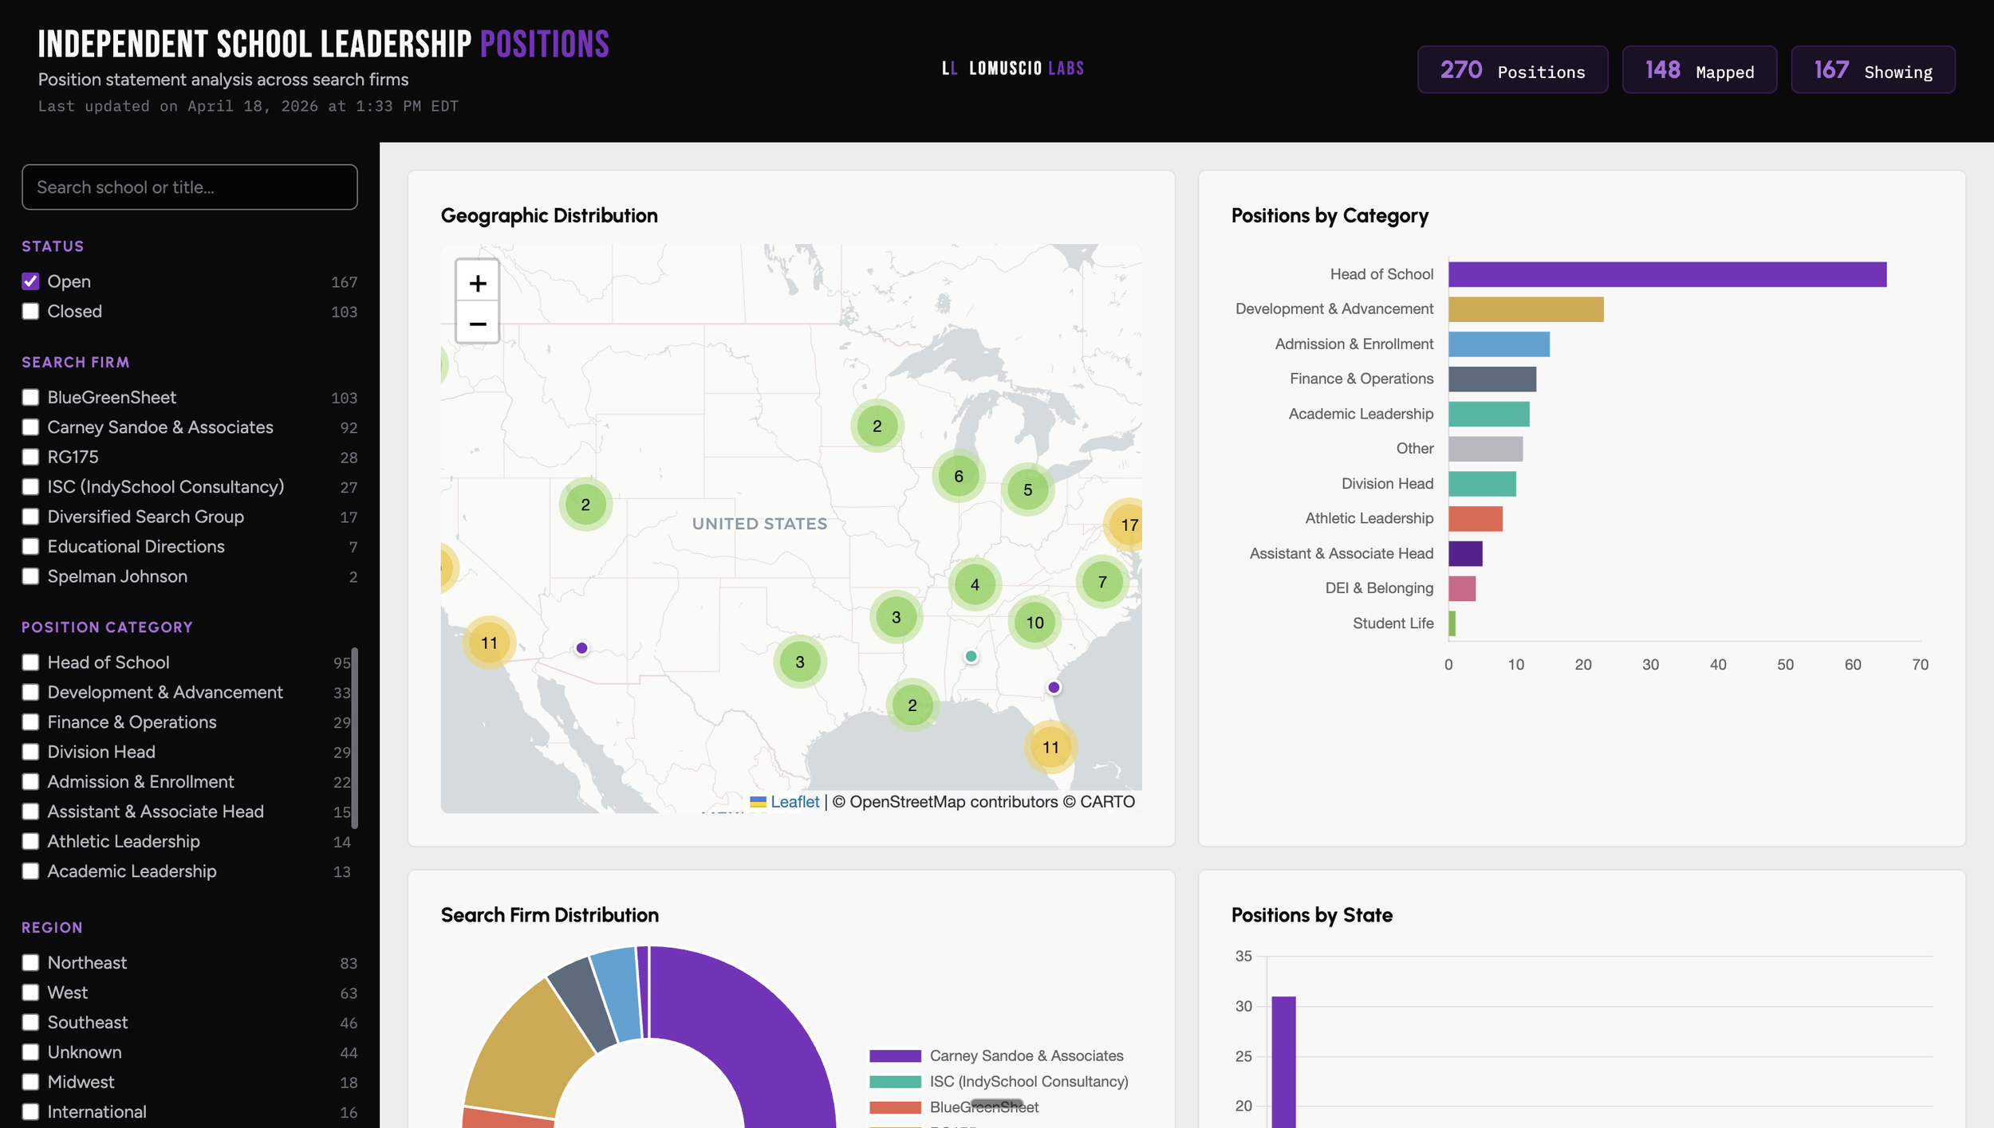This screenshot has height=1128, width=1994.
Task: Click the search school or title field
Action: [189, 187]
